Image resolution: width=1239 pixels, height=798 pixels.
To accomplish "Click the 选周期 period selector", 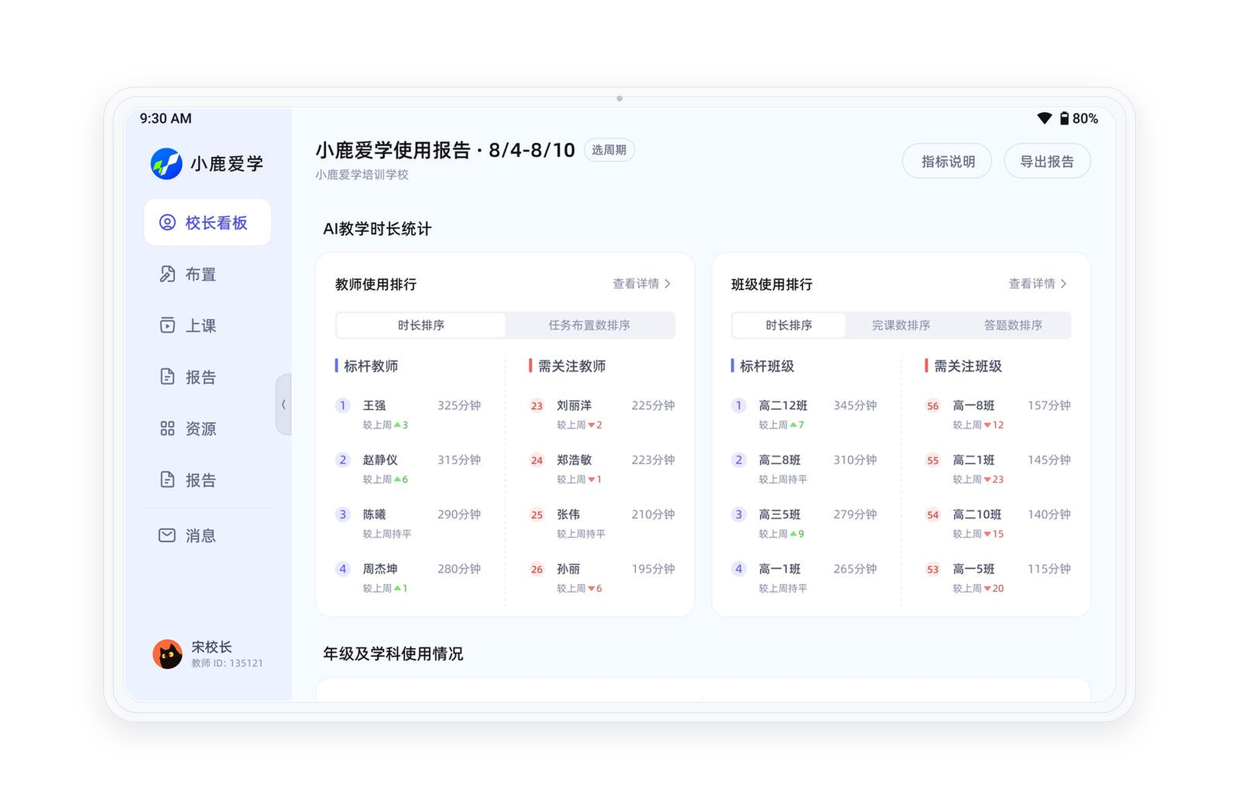I will 609,150.
